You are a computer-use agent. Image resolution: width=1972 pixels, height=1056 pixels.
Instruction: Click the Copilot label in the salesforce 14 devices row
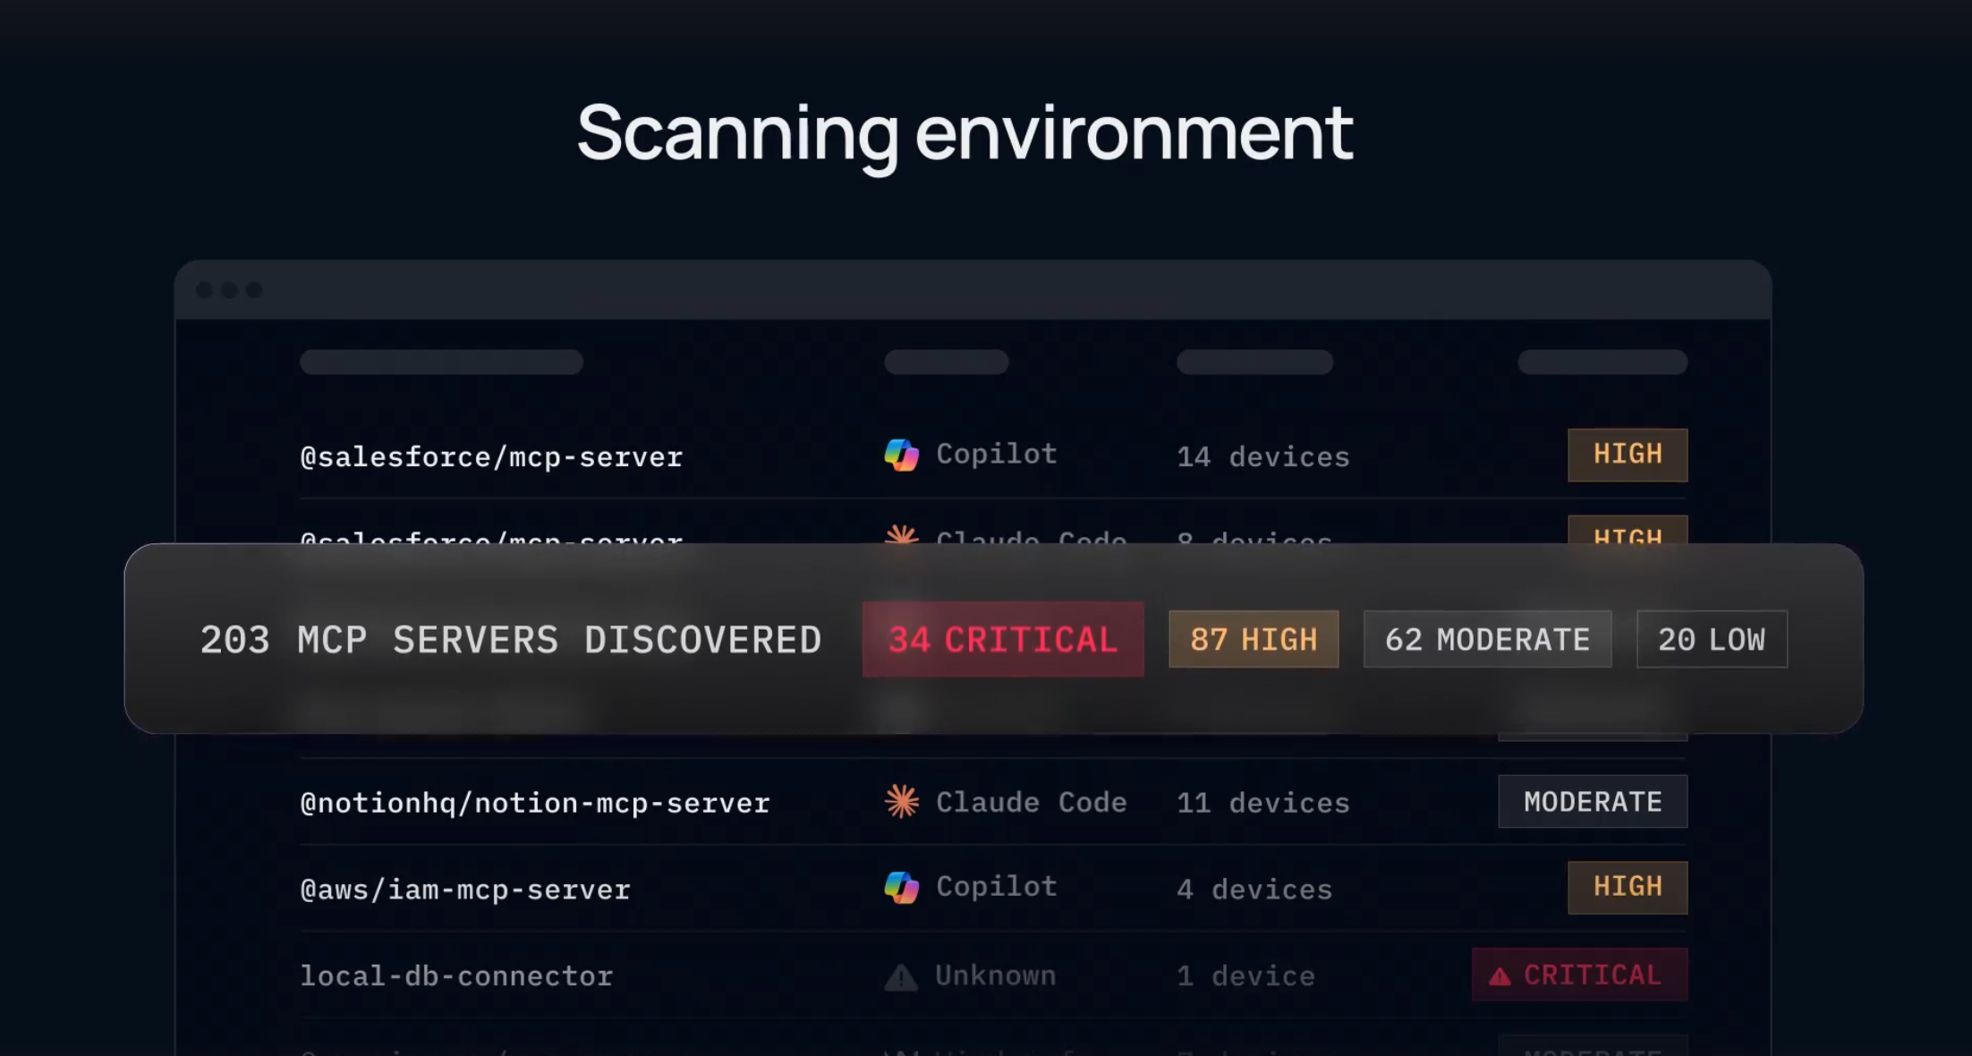(997, 454)
